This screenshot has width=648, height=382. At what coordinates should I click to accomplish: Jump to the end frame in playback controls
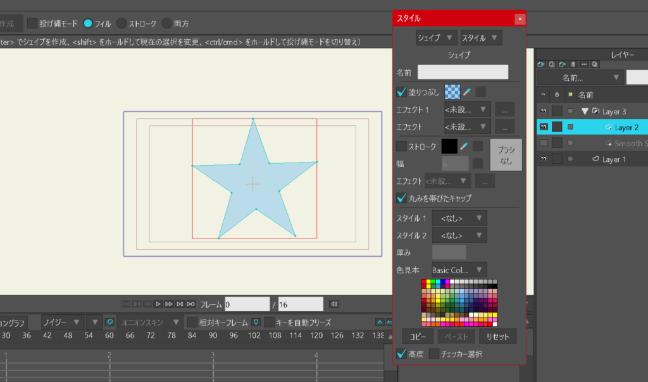[x=190, y=304]
